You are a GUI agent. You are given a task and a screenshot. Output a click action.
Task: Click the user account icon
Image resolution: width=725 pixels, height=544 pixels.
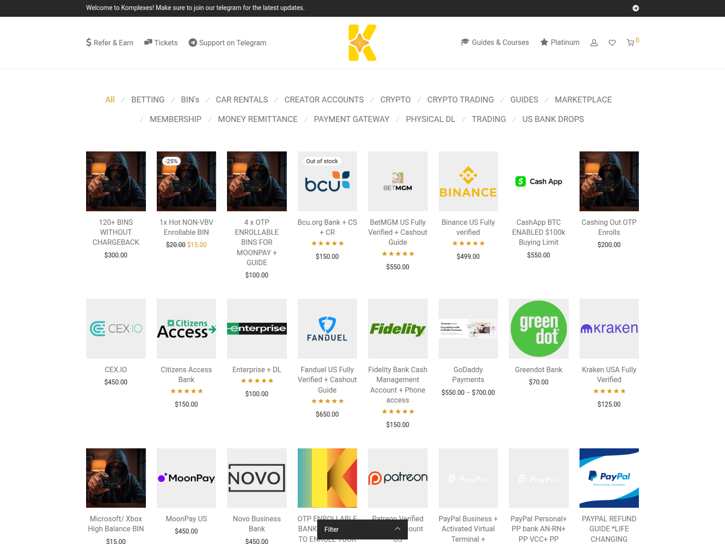[594, 43]
